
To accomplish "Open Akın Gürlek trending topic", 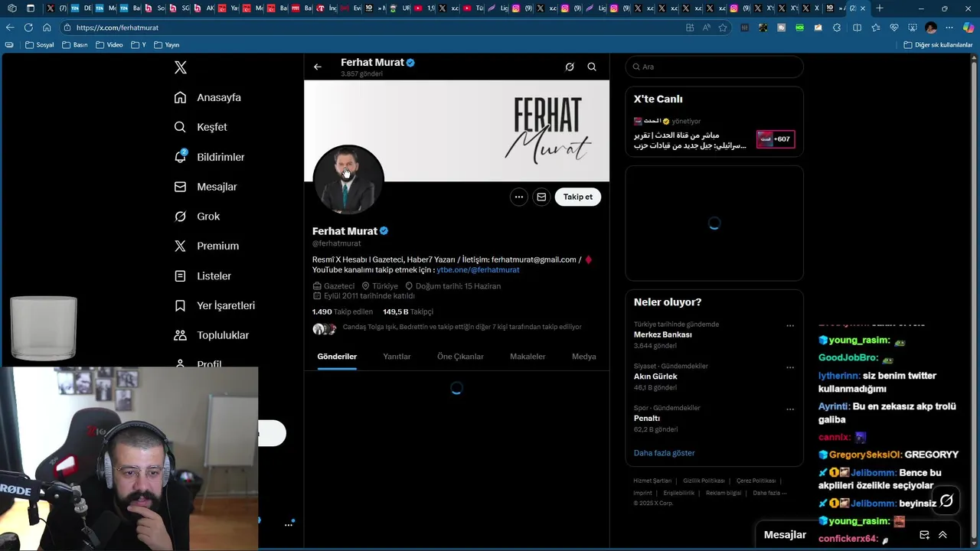I will 655,377.
